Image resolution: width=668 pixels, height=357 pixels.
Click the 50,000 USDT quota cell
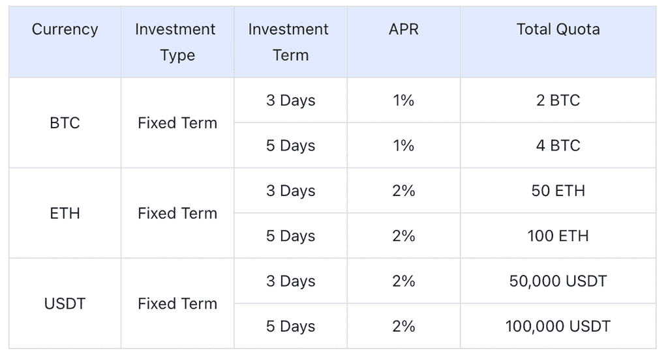(558, 281)
